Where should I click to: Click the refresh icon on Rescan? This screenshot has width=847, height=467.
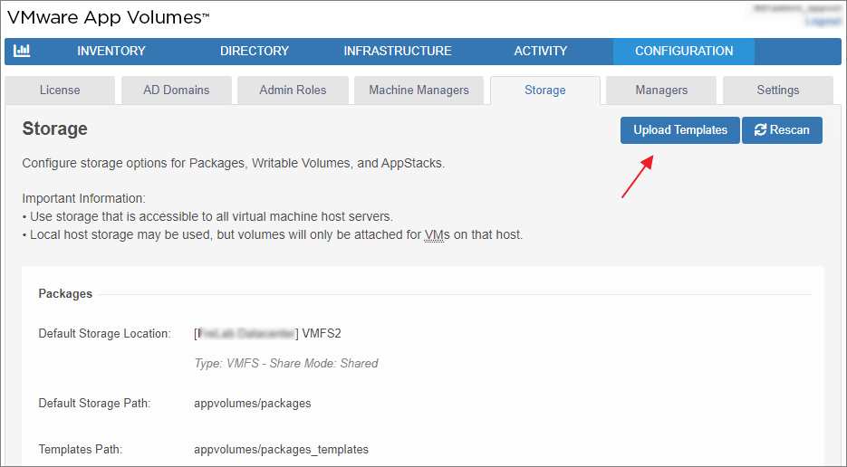[760, 130]
